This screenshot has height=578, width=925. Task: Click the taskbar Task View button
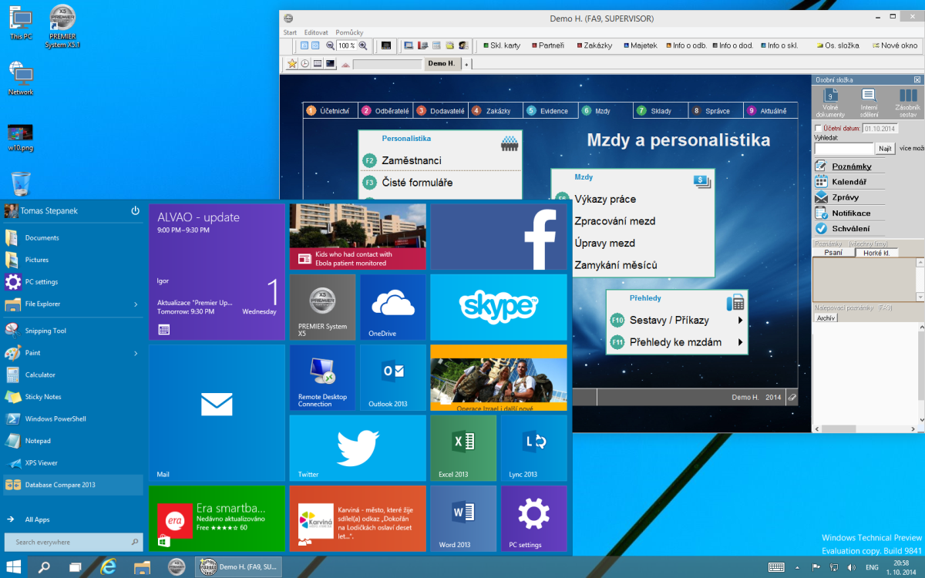[x=76, y=567]
